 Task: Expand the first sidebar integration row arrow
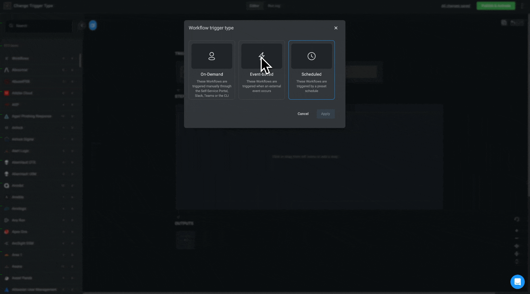click(x=72, y=59)
